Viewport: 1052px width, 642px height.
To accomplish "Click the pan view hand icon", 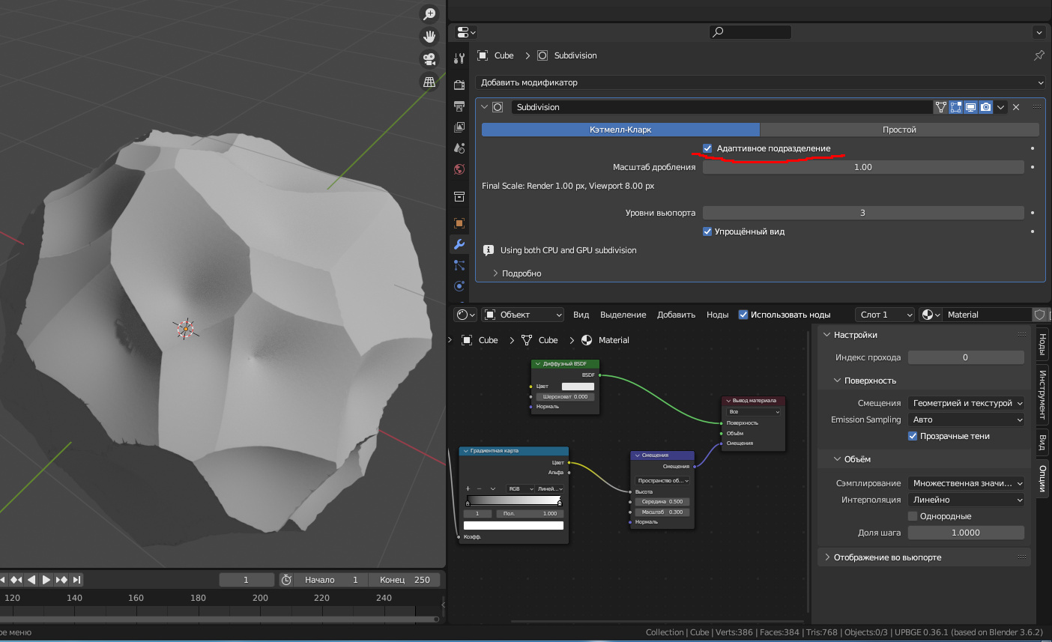I will click(x=429, y=36).
